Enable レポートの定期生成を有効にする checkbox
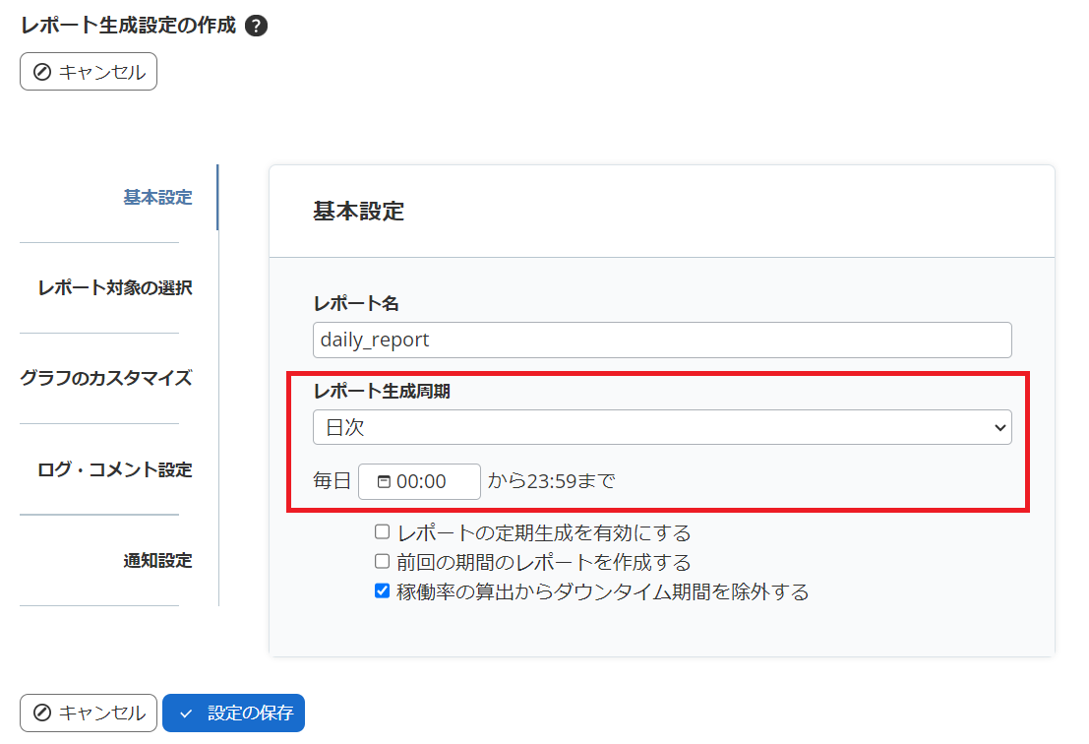1089x744 pixels. point(382,531)
